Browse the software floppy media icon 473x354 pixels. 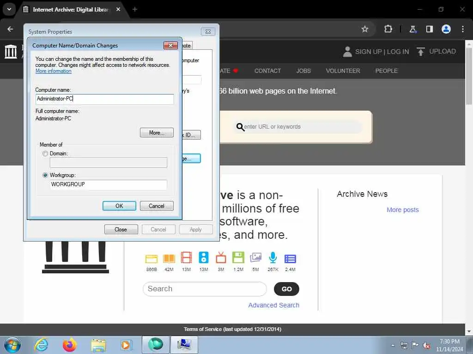tap(238, 258)
